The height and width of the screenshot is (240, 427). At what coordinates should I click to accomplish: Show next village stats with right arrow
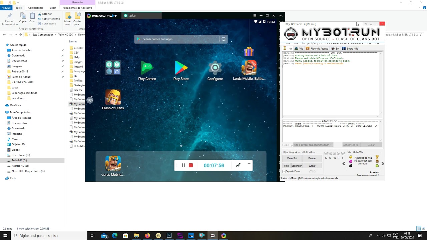tap(383, 164)
